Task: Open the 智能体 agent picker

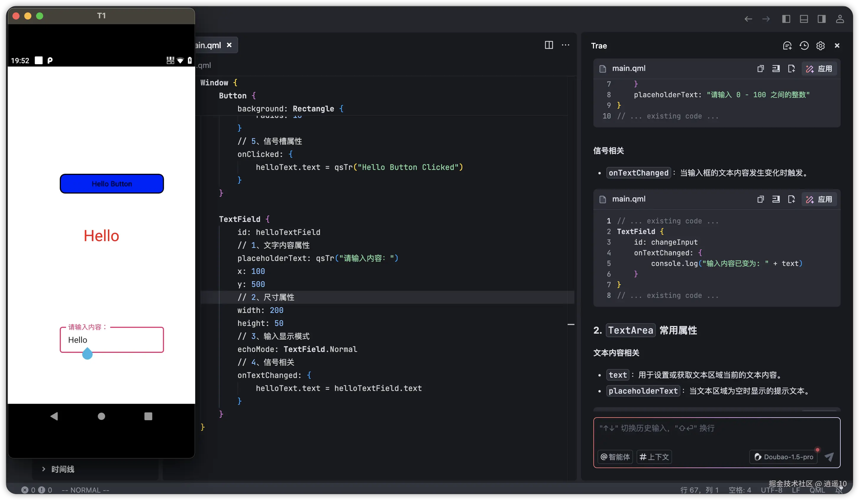Action: tap(615, 457)
